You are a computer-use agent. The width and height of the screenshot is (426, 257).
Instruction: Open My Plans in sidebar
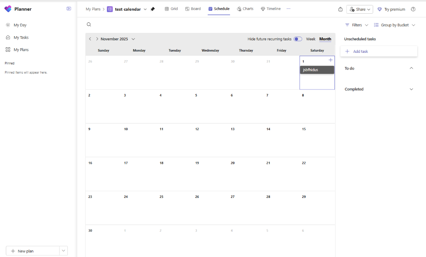click(x=21, y=50)
